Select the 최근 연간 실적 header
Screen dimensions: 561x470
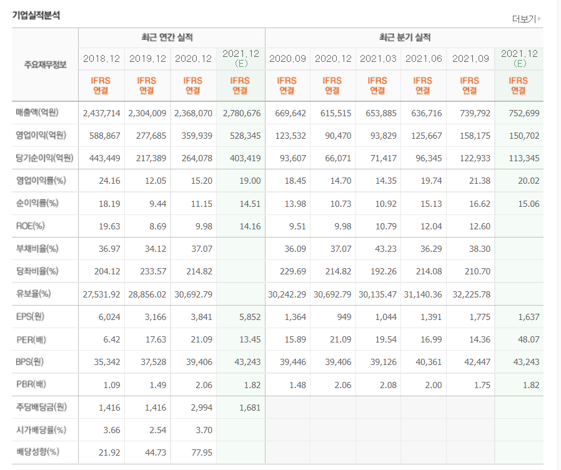167,37
